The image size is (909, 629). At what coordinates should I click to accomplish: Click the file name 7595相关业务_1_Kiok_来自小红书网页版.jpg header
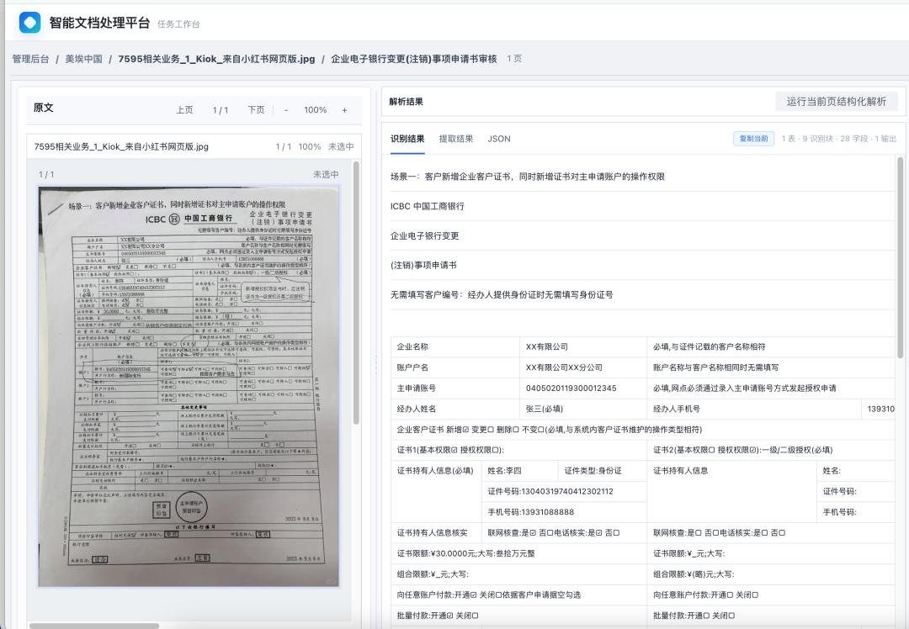click(121, 146)
